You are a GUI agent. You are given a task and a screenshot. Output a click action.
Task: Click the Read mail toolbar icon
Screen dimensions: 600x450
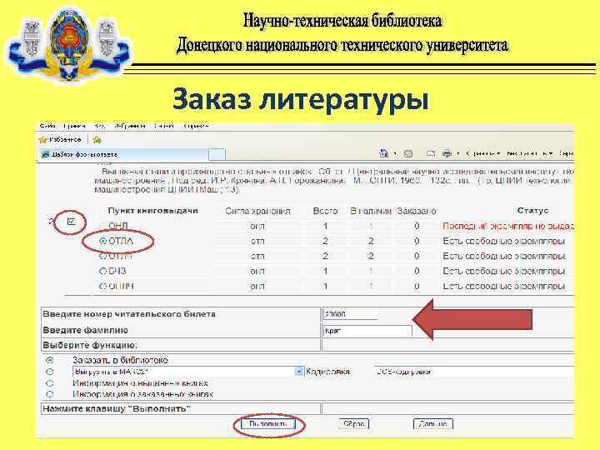tap(431, 154)
